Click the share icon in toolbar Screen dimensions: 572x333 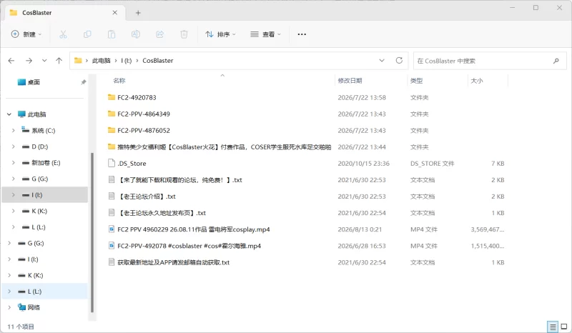click(159, 34)
